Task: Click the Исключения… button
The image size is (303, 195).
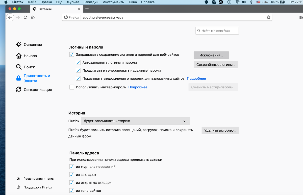Action: (x=211, y=55)
